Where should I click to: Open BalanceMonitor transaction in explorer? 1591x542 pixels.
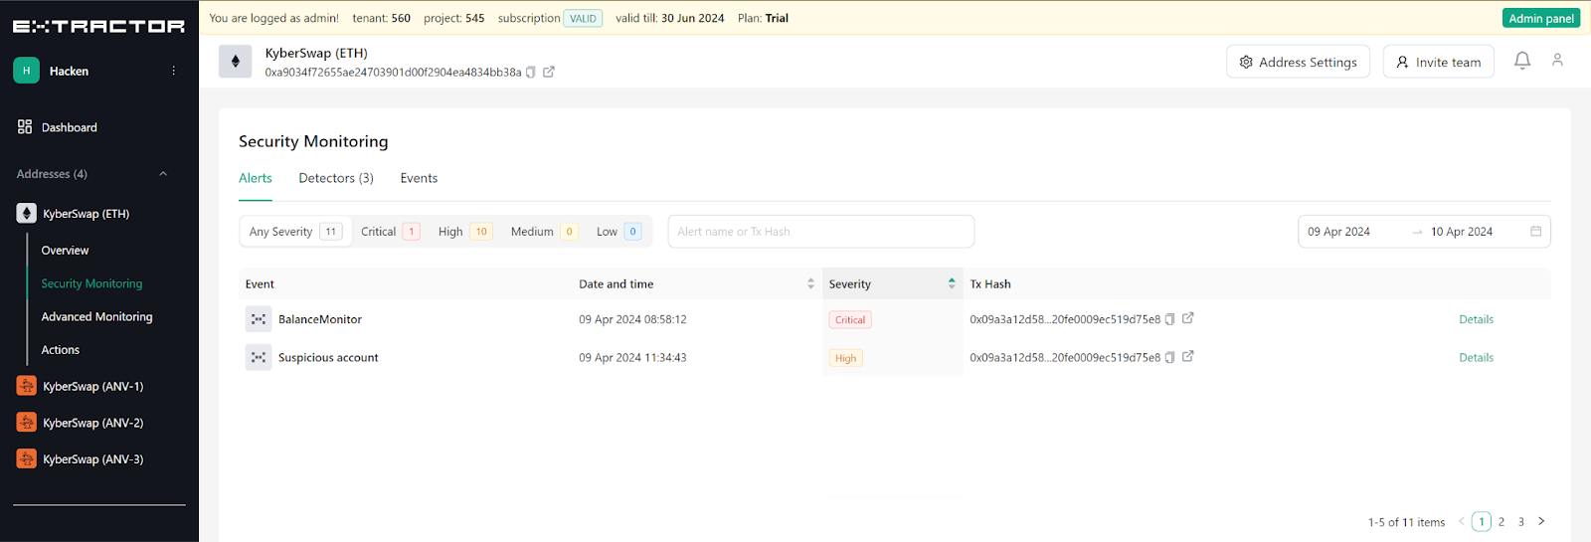(x=1188, y=318)
